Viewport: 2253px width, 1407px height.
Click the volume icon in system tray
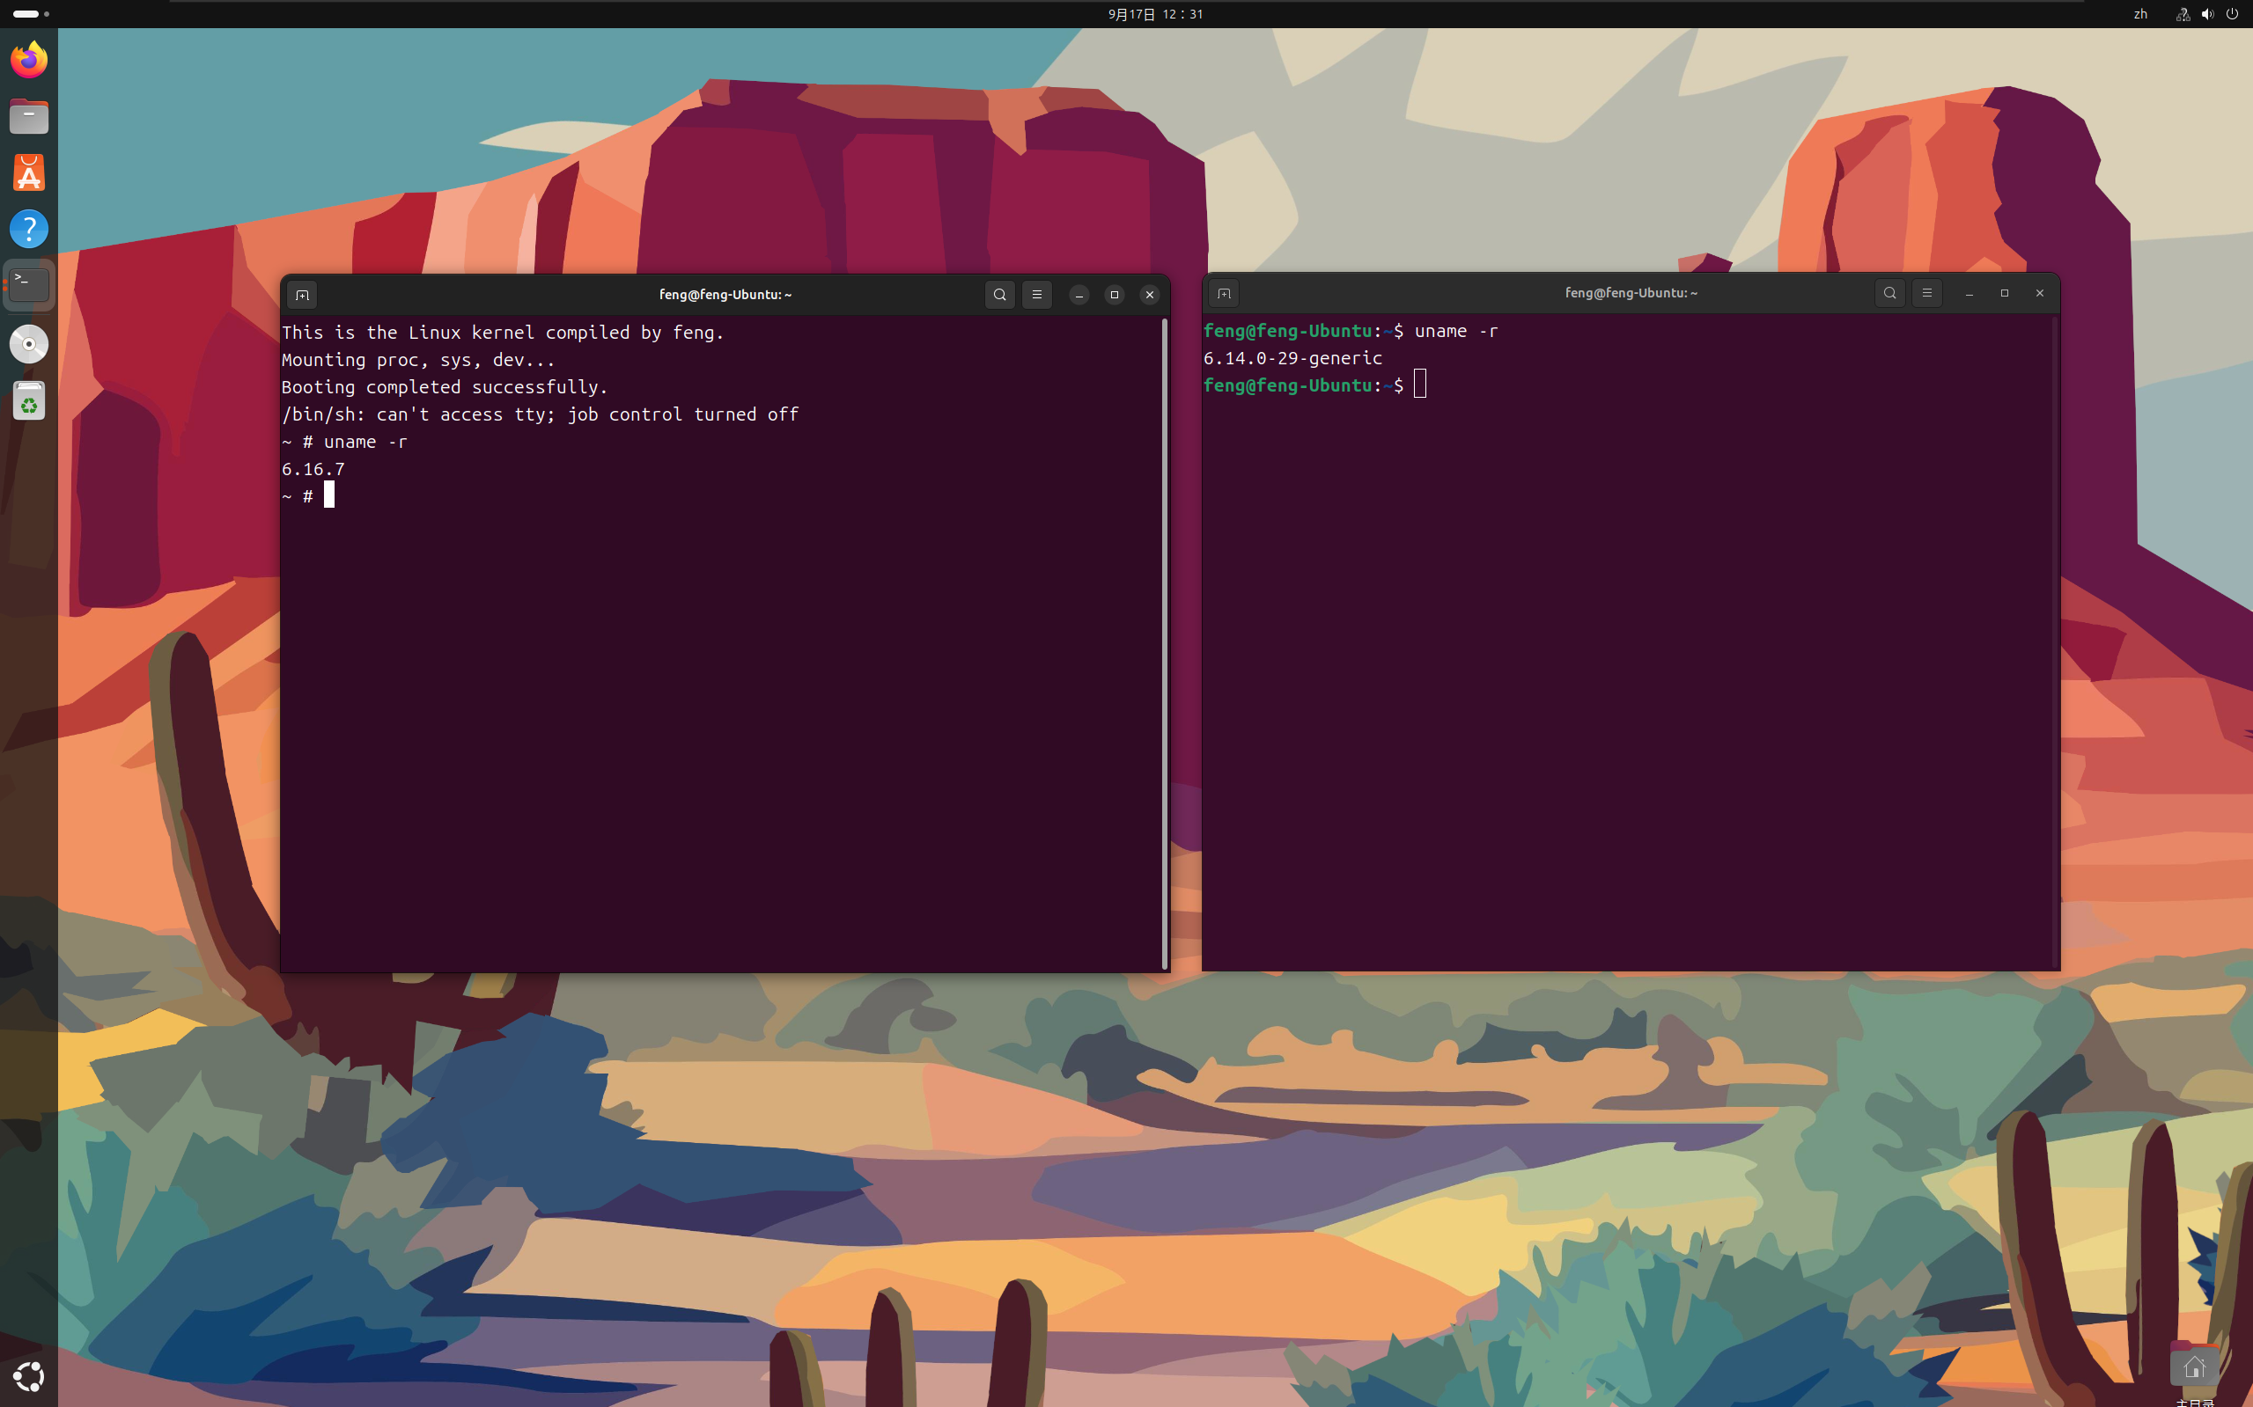tap(2207, 14)
